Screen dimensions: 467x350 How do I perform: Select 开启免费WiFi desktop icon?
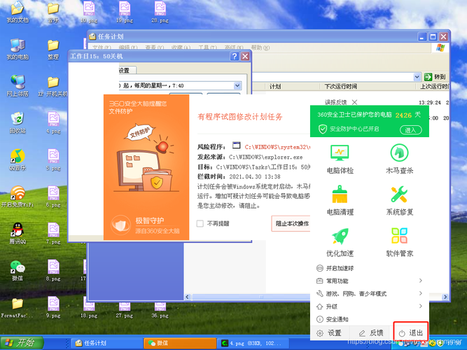(x=18, y=197)
